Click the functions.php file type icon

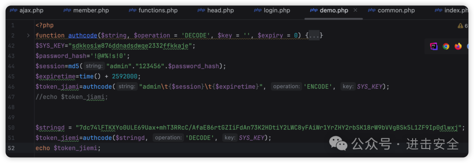[133, 10]
